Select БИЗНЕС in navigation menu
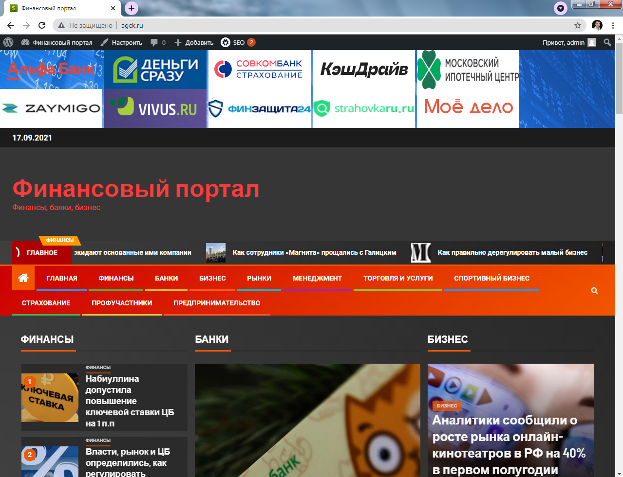623x477 pixels. (x=212, y=278)
